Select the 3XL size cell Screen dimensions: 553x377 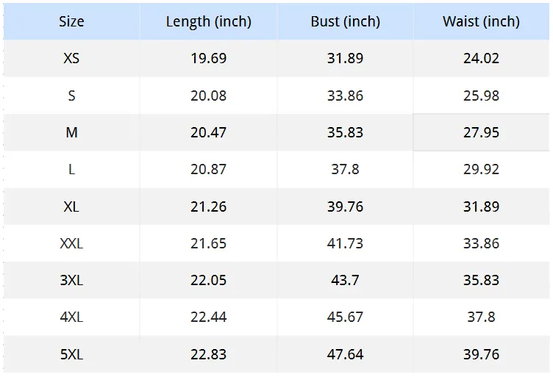coord(71,280)
